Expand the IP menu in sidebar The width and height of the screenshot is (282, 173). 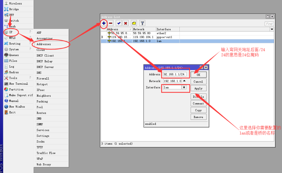pos(18,32)
